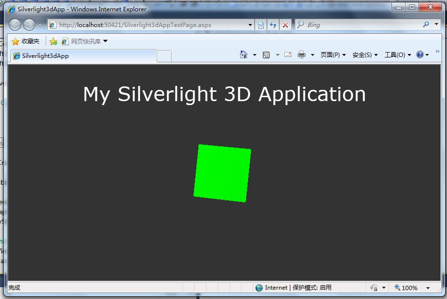Open the 工具(O) menu
The width and height of the screenshot is (447, 299).
point(397,54)
